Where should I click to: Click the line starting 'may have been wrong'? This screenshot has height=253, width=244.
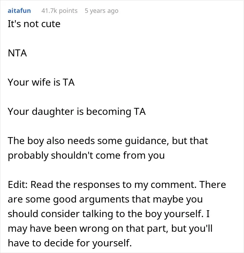click(110, 229)
